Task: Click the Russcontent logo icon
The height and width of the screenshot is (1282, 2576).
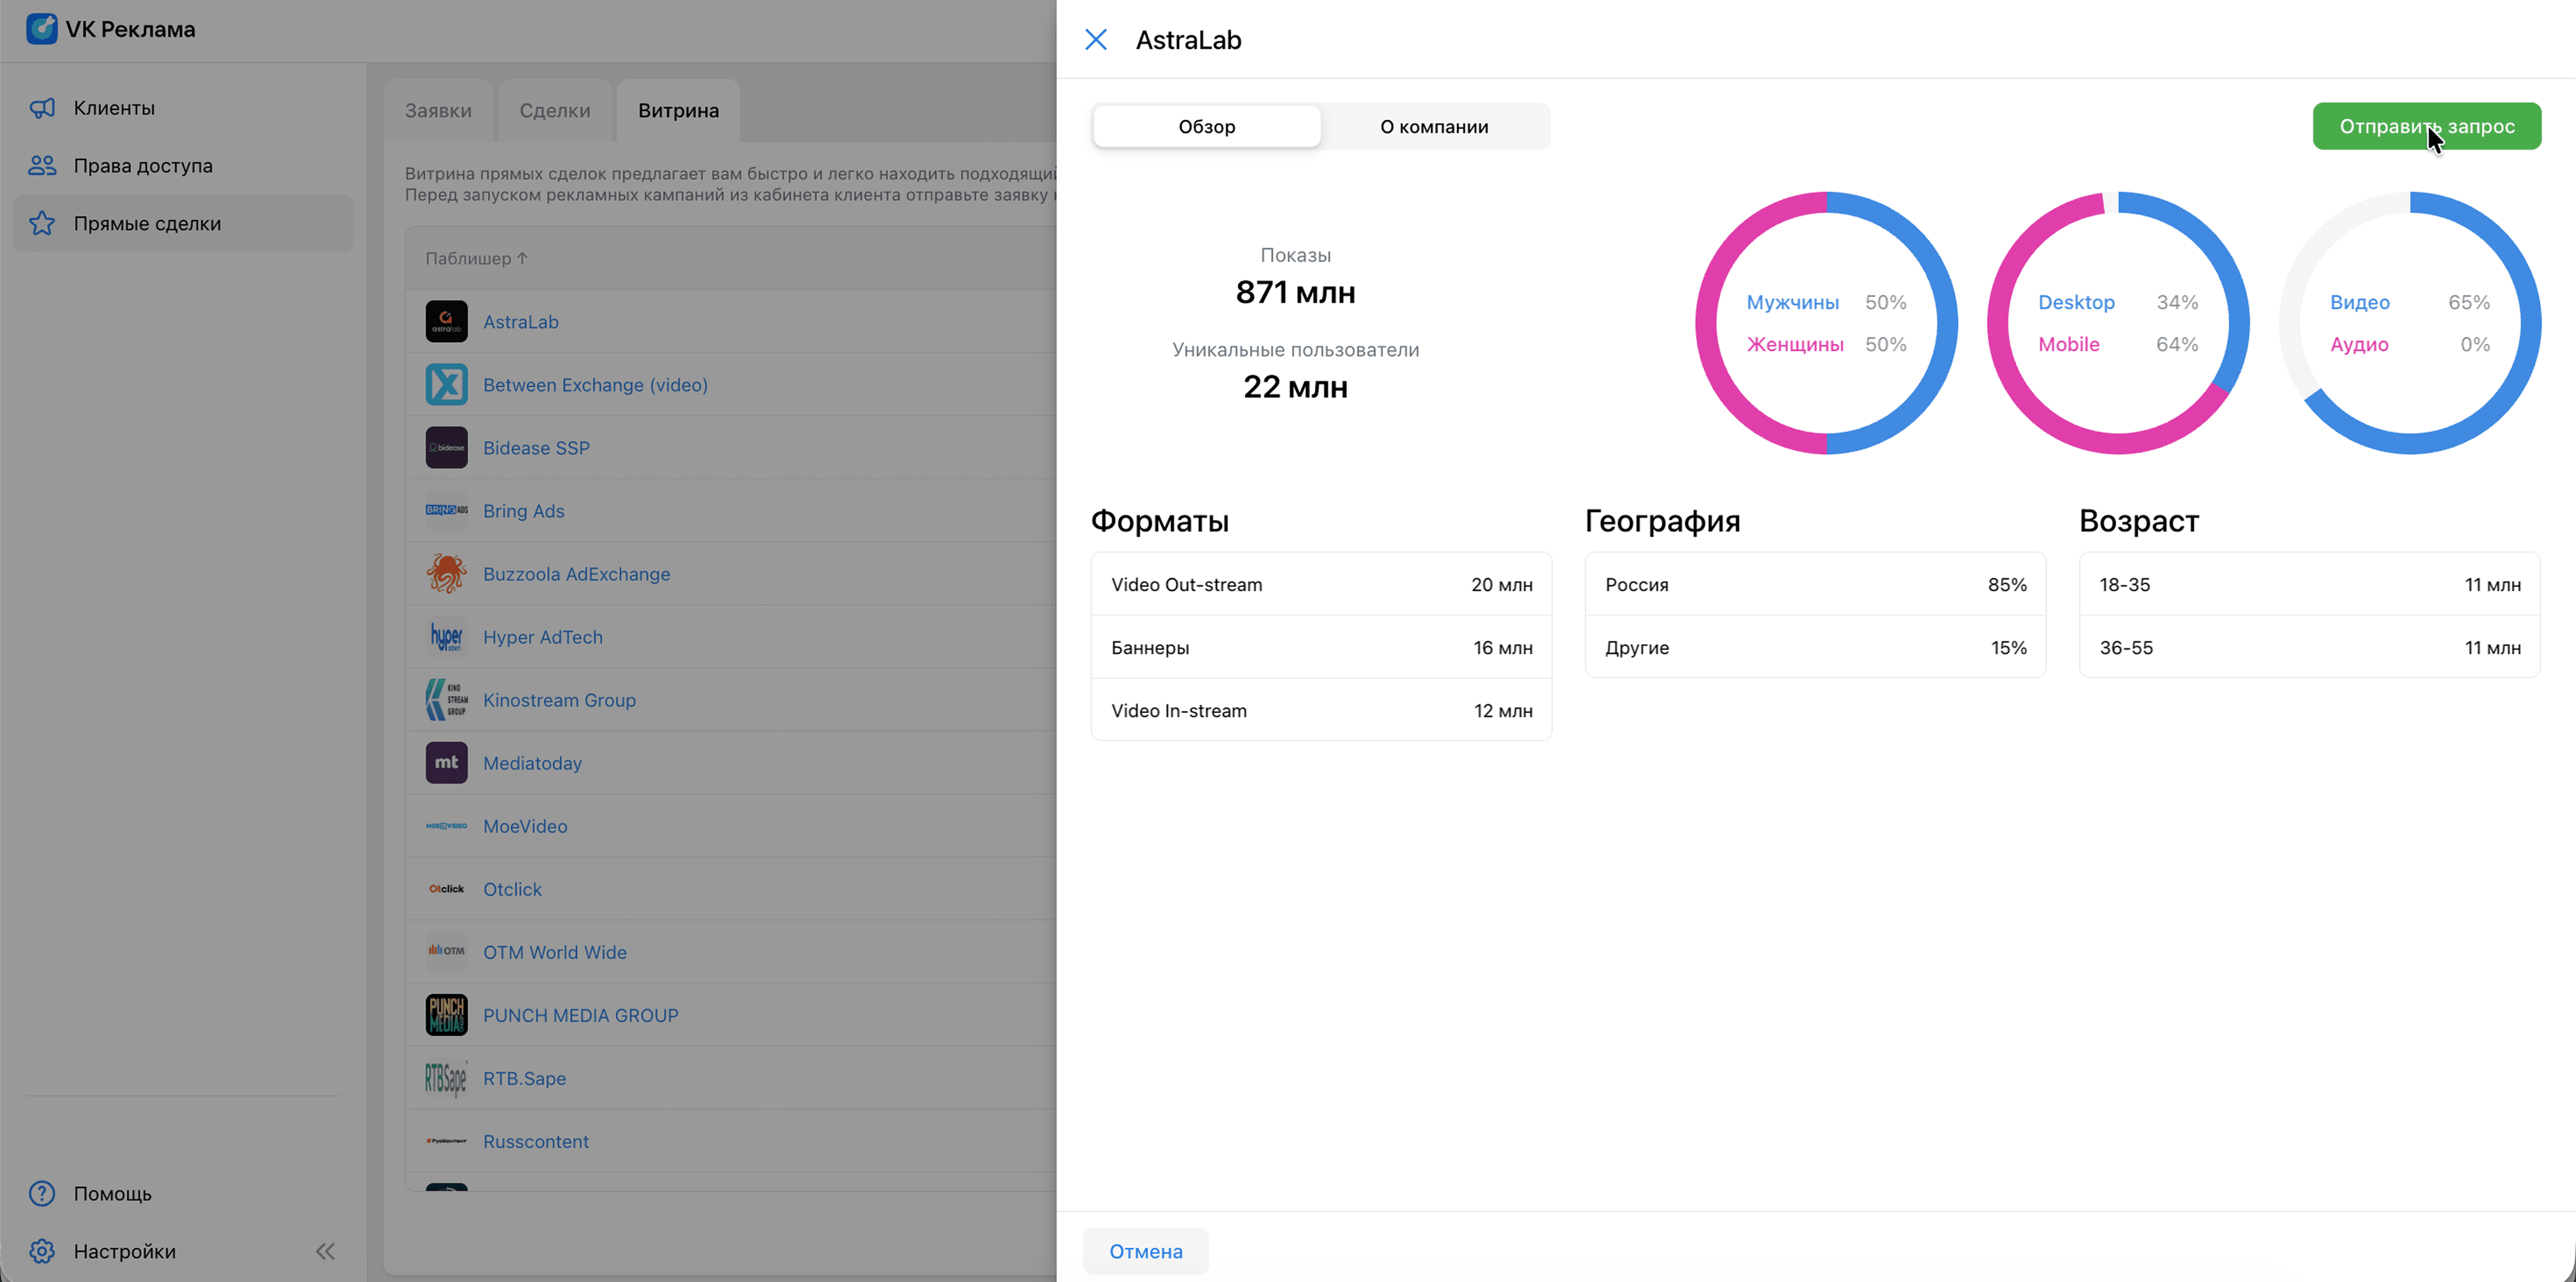Action: point(446,1140)
